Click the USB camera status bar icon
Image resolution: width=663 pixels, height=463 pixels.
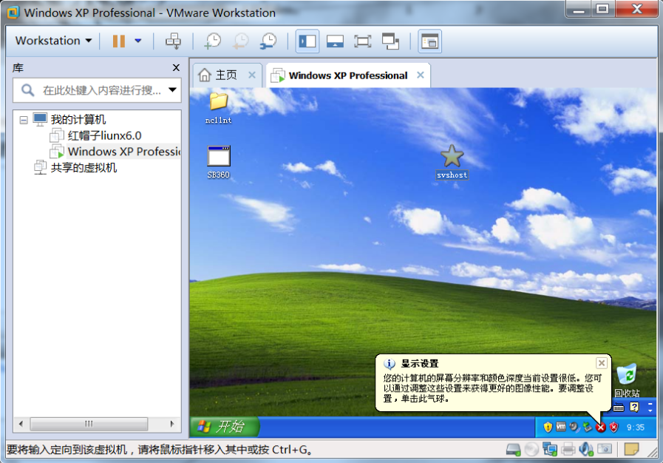pyautogui.click(x=605, y=449)
